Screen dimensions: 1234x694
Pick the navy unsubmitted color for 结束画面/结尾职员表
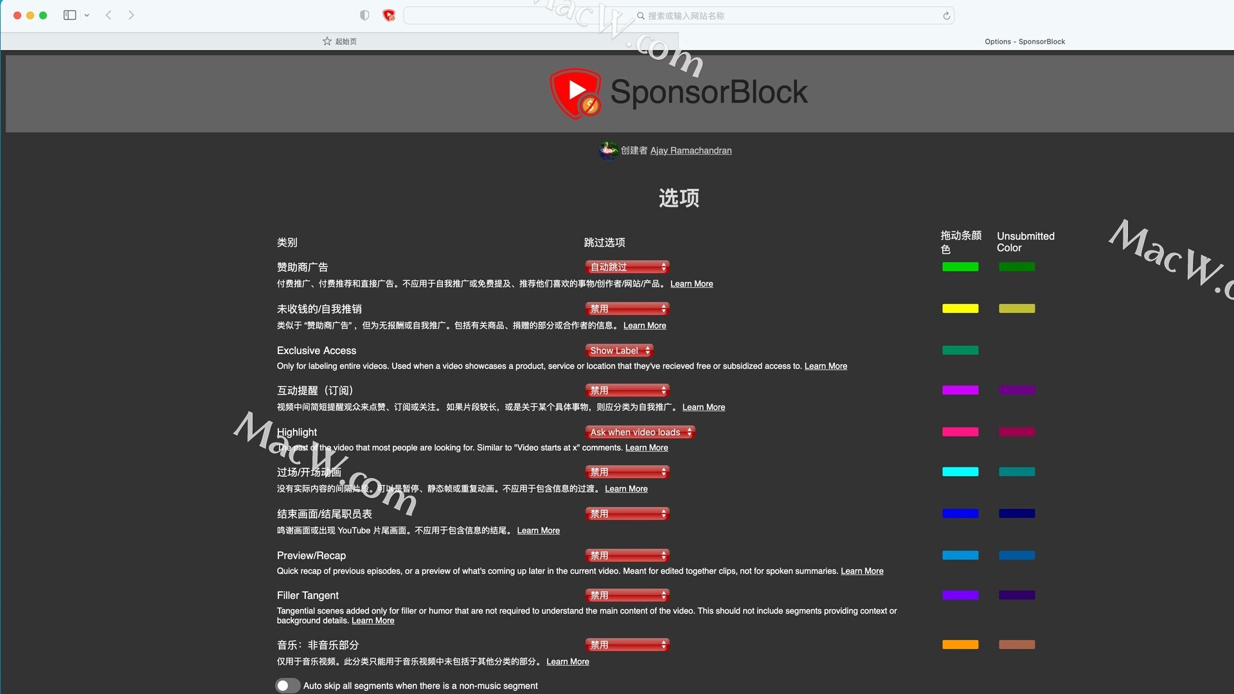point(1017,513)
